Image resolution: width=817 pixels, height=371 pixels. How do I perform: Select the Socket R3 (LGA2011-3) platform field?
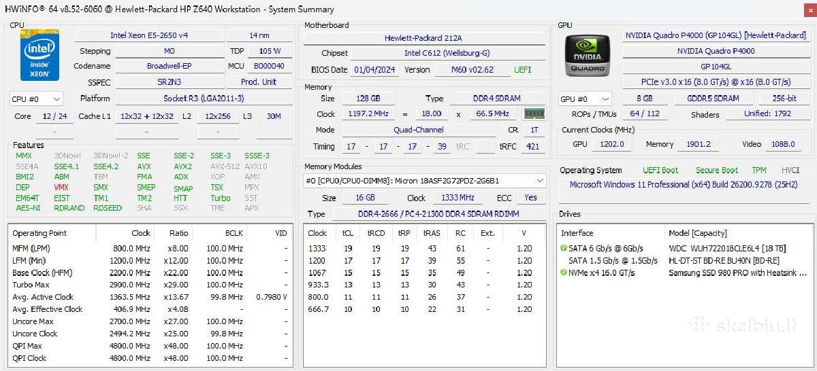[204, 99]
